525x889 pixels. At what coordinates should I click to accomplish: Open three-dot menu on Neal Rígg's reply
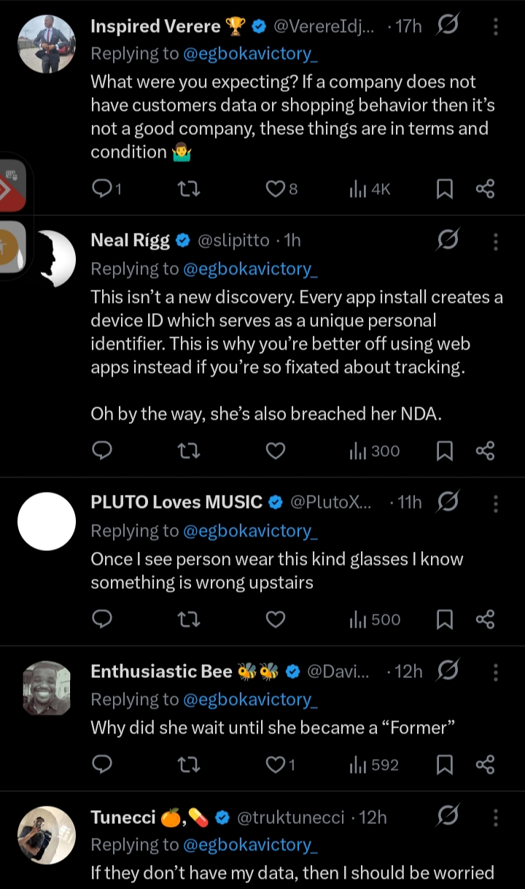[x=496, y=240]
